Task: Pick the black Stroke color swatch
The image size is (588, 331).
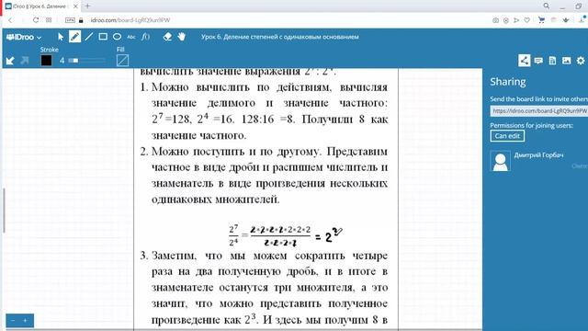Action: point(46,61)
